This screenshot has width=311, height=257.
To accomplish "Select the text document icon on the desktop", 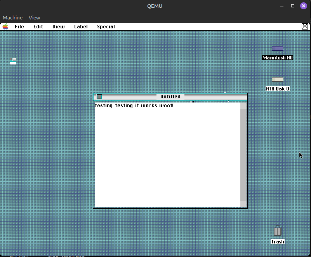I will [x=13, y=61].
